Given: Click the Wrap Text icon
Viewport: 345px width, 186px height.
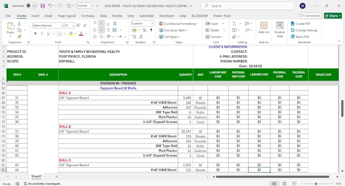Looking at the screenshot, I should coord(115,23).
